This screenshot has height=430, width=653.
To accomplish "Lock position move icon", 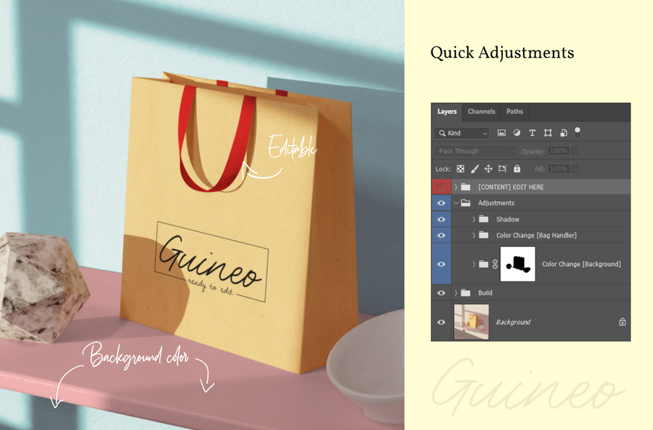I will click(x=489, y=169).
